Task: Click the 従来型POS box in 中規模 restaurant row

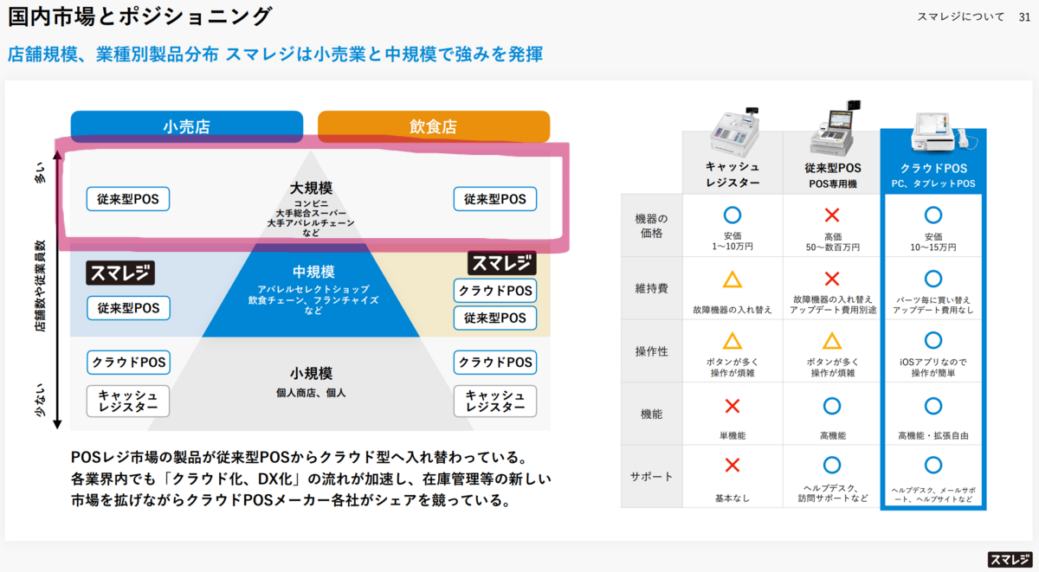Action: coord(495,318)
